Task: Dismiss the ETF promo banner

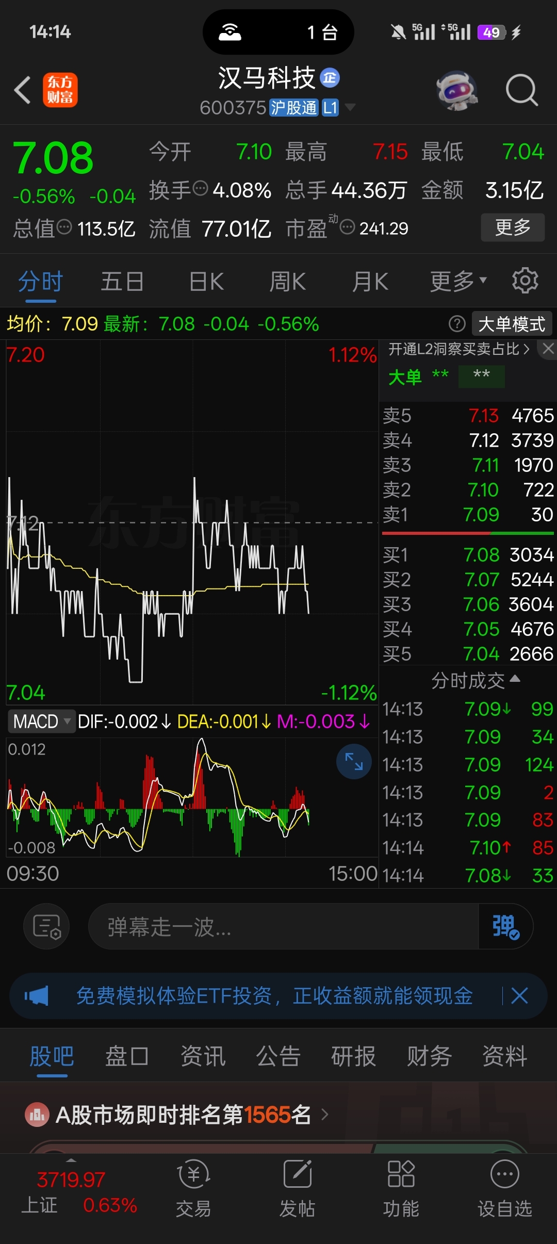Action: coord(519,995)
